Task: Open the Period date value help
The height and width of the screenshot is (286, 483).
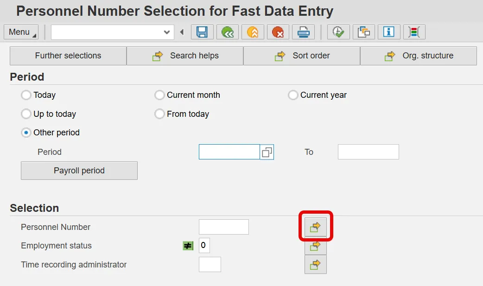Action: coord(267,152)
